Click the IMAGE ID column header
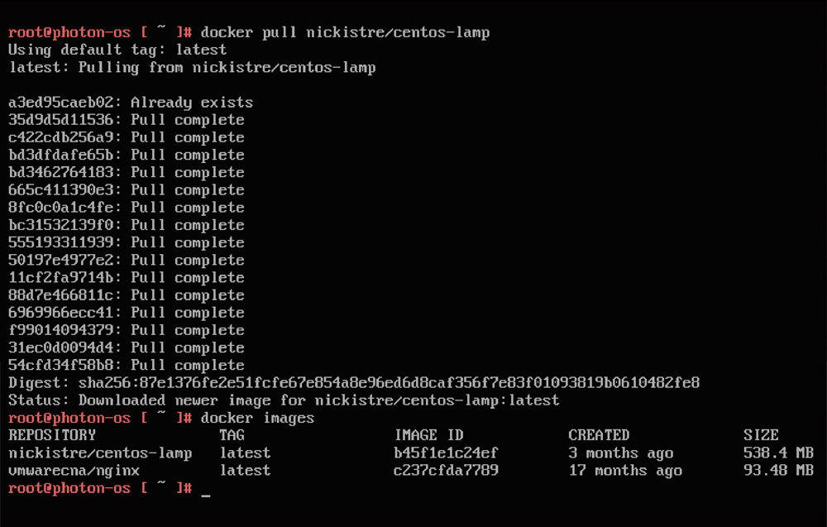The image size is (827, 527). 429,435
